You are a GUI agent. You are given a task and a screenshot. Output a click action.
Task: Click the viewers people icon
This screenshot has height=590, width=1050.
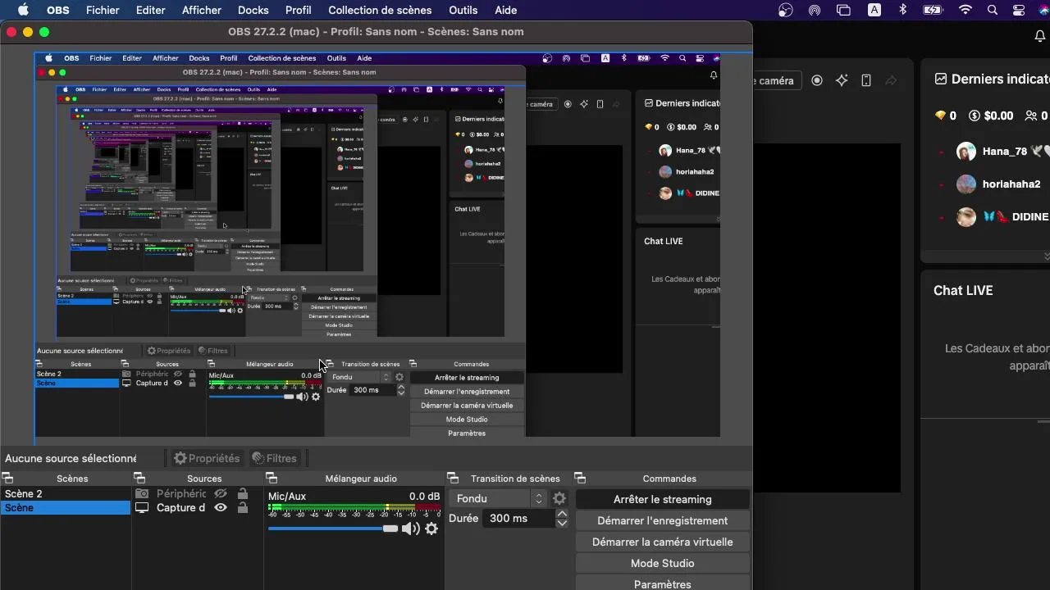click(x=1031, y=116)
